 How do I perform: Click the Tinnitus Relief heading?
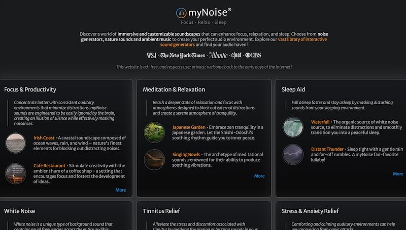[x=161, y=211]
